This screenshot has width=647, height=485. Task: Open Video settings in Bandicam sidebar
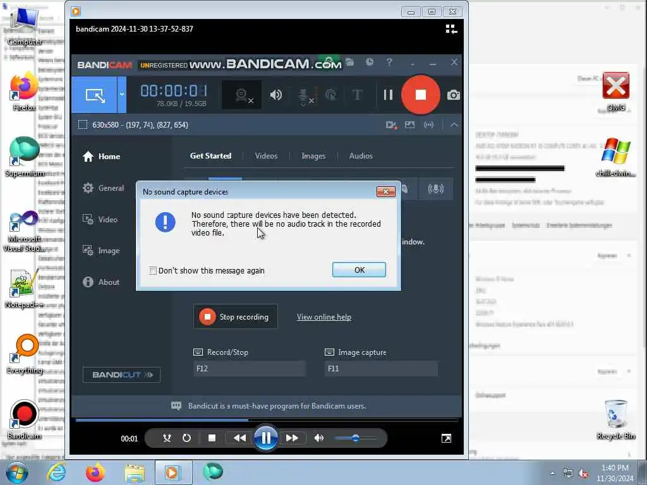tap(100, 219)
